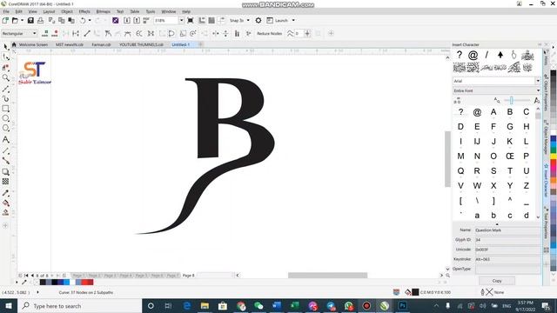Select the Polygon tool
Viewport: 557px width, 313px height.
6,128
